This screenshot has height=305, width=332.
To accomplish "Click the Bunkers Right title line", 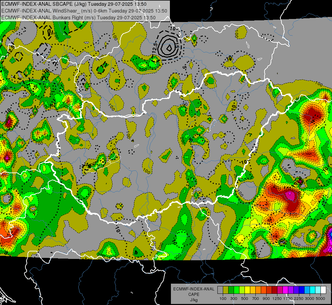I will coord(78,18).
